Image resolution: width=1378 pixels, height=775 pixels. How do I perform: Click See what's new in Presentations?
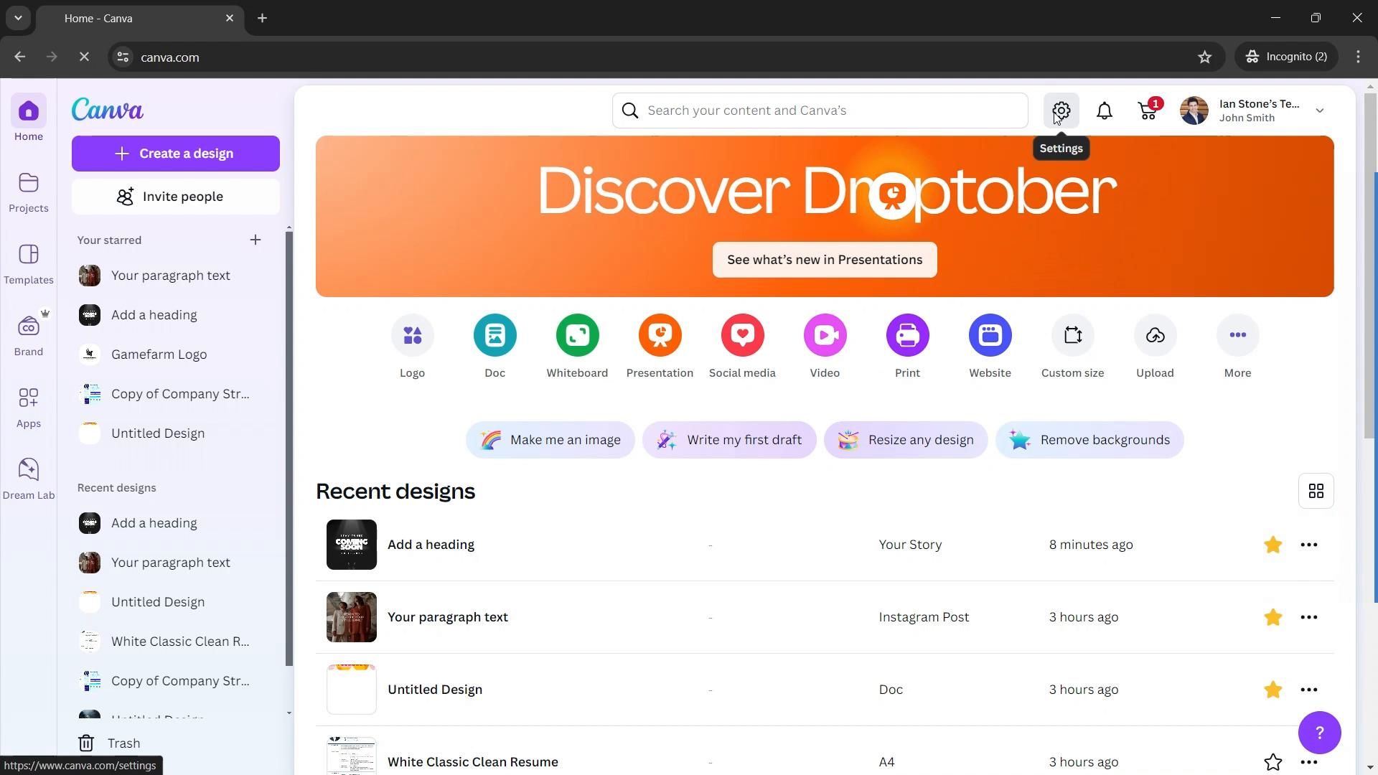[824, 260]
